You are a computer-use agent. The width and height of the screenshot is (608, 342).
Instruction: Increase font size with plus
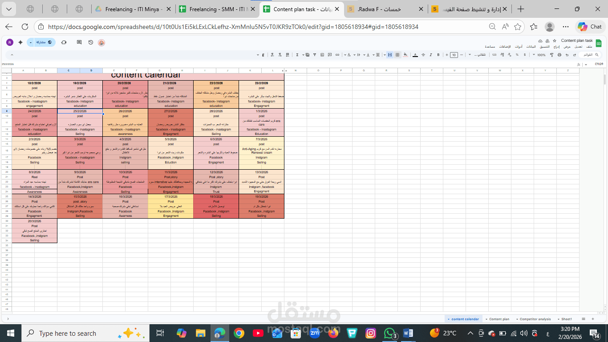pyautogui.click(x=447, y=55)
